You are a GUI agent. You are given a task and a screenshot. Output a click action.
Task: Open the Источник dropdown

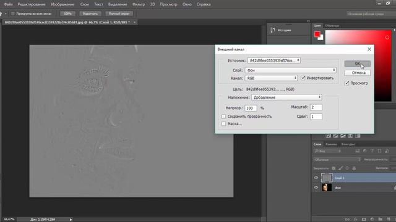point(273,60)
